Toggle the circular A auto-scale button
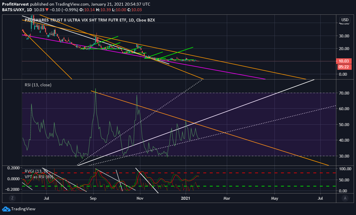This screenshot has height=215, width=356. tap(345, 199)
